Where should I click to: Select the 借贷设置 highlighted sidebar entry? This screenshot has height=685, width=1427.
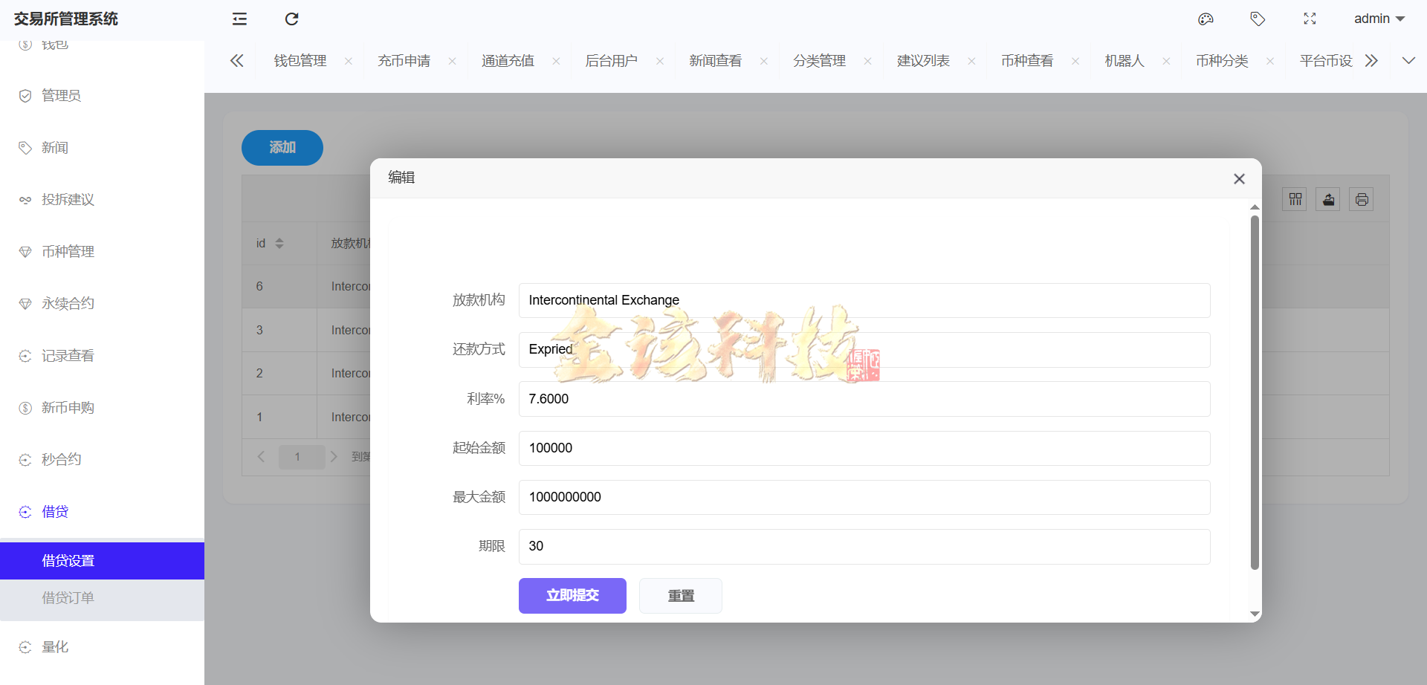(68, 560)
